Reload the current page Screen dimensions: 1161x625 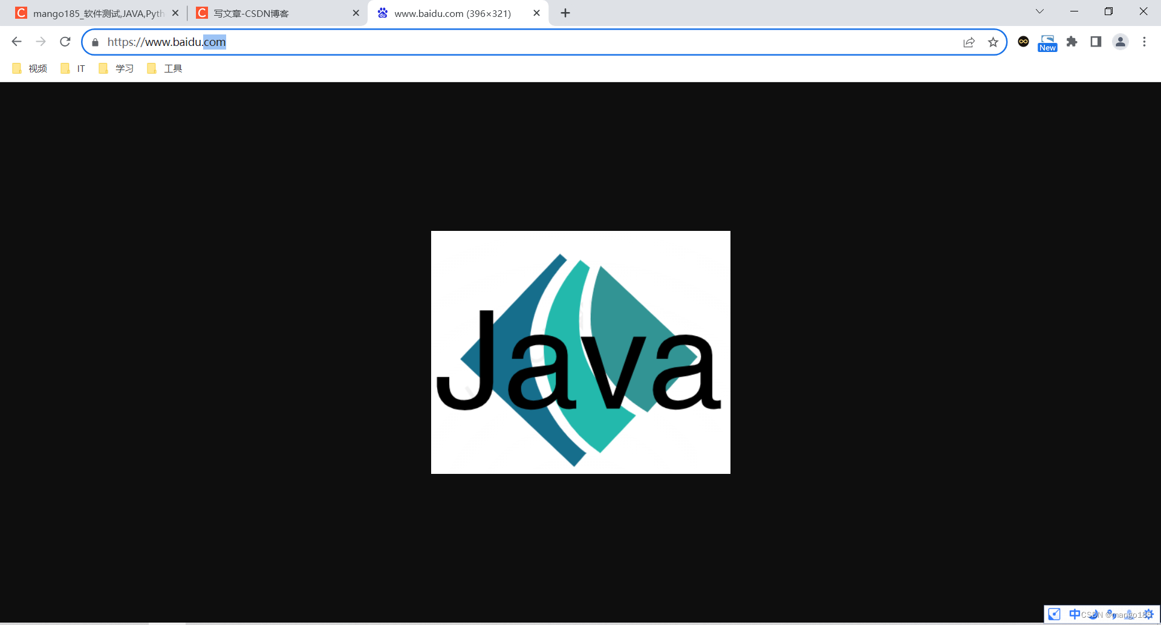point(65,42)
